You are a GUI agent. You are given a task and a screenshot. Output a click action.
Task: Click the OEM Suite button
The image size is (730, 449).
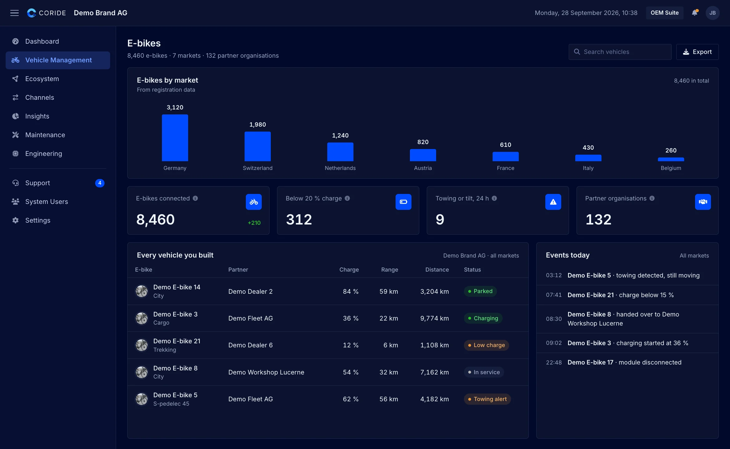tap(664, 13)
